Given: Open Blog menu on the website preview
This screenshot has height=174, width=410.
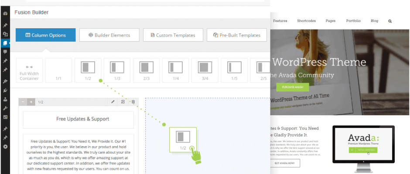Looking at the screenshot, I should [x=374, y=21].
